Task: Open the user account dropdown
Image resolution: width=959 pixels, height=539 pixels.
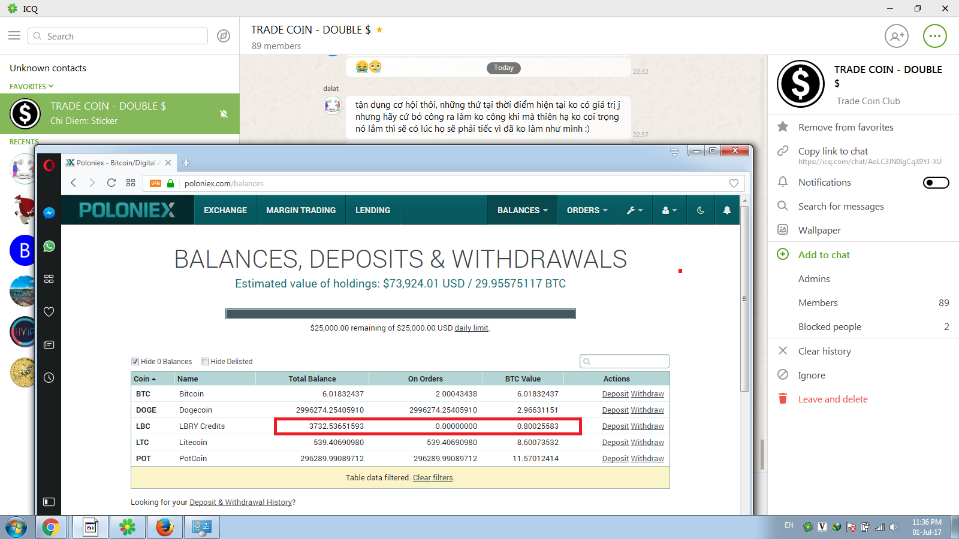Action: click(670, 210)
